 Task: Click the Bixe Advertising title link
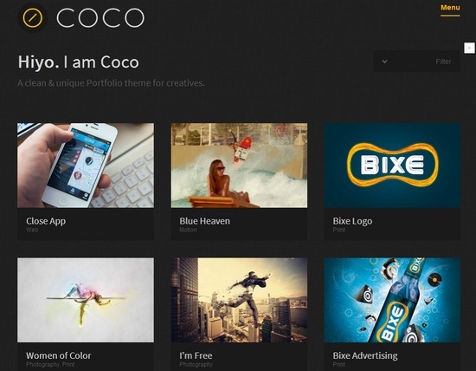pos(365,355)
